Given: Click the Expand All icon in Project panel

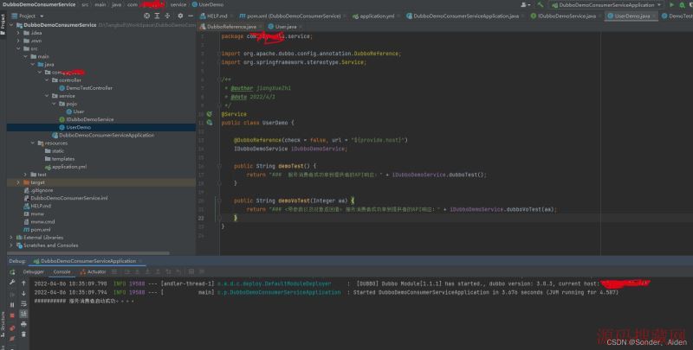Looking at the screenshot, I should click(x=157, y=16).
